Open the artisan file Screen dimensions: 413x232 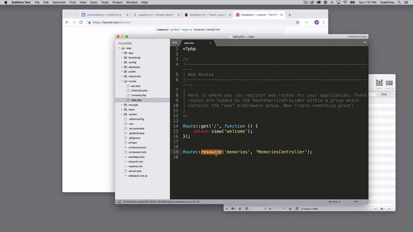(x=133, y=143)
